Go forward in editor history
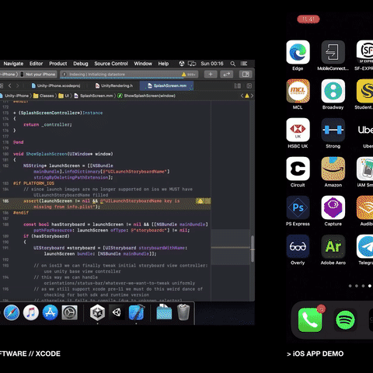 pos(18,85)
